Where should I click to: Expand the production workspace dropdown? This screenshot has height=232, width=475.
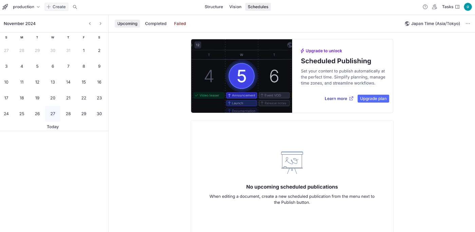tap(26, 7)
